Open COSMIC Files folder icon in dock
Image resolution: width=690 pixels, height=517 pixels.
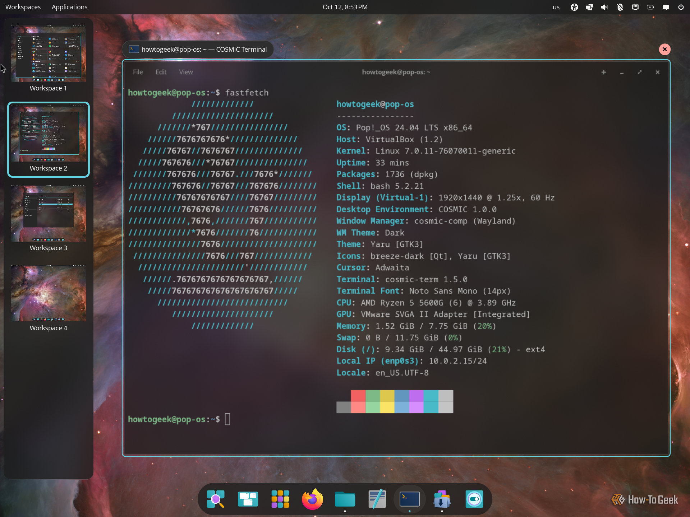(x=345, y=499)
